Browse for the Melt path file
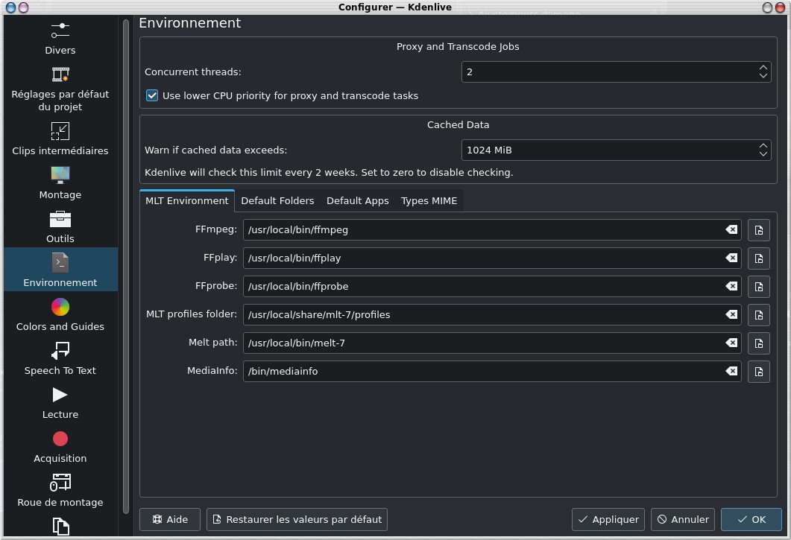 click(759, 343)
